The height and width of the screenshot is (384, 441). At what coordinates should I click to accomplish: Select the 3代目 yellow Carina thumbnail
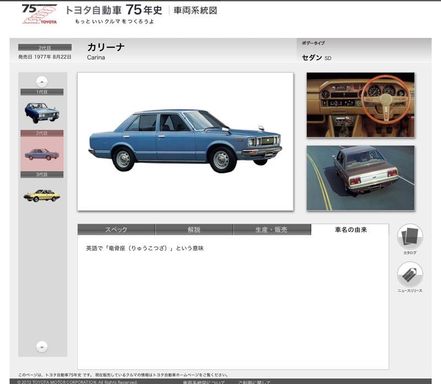pos(42,196)
